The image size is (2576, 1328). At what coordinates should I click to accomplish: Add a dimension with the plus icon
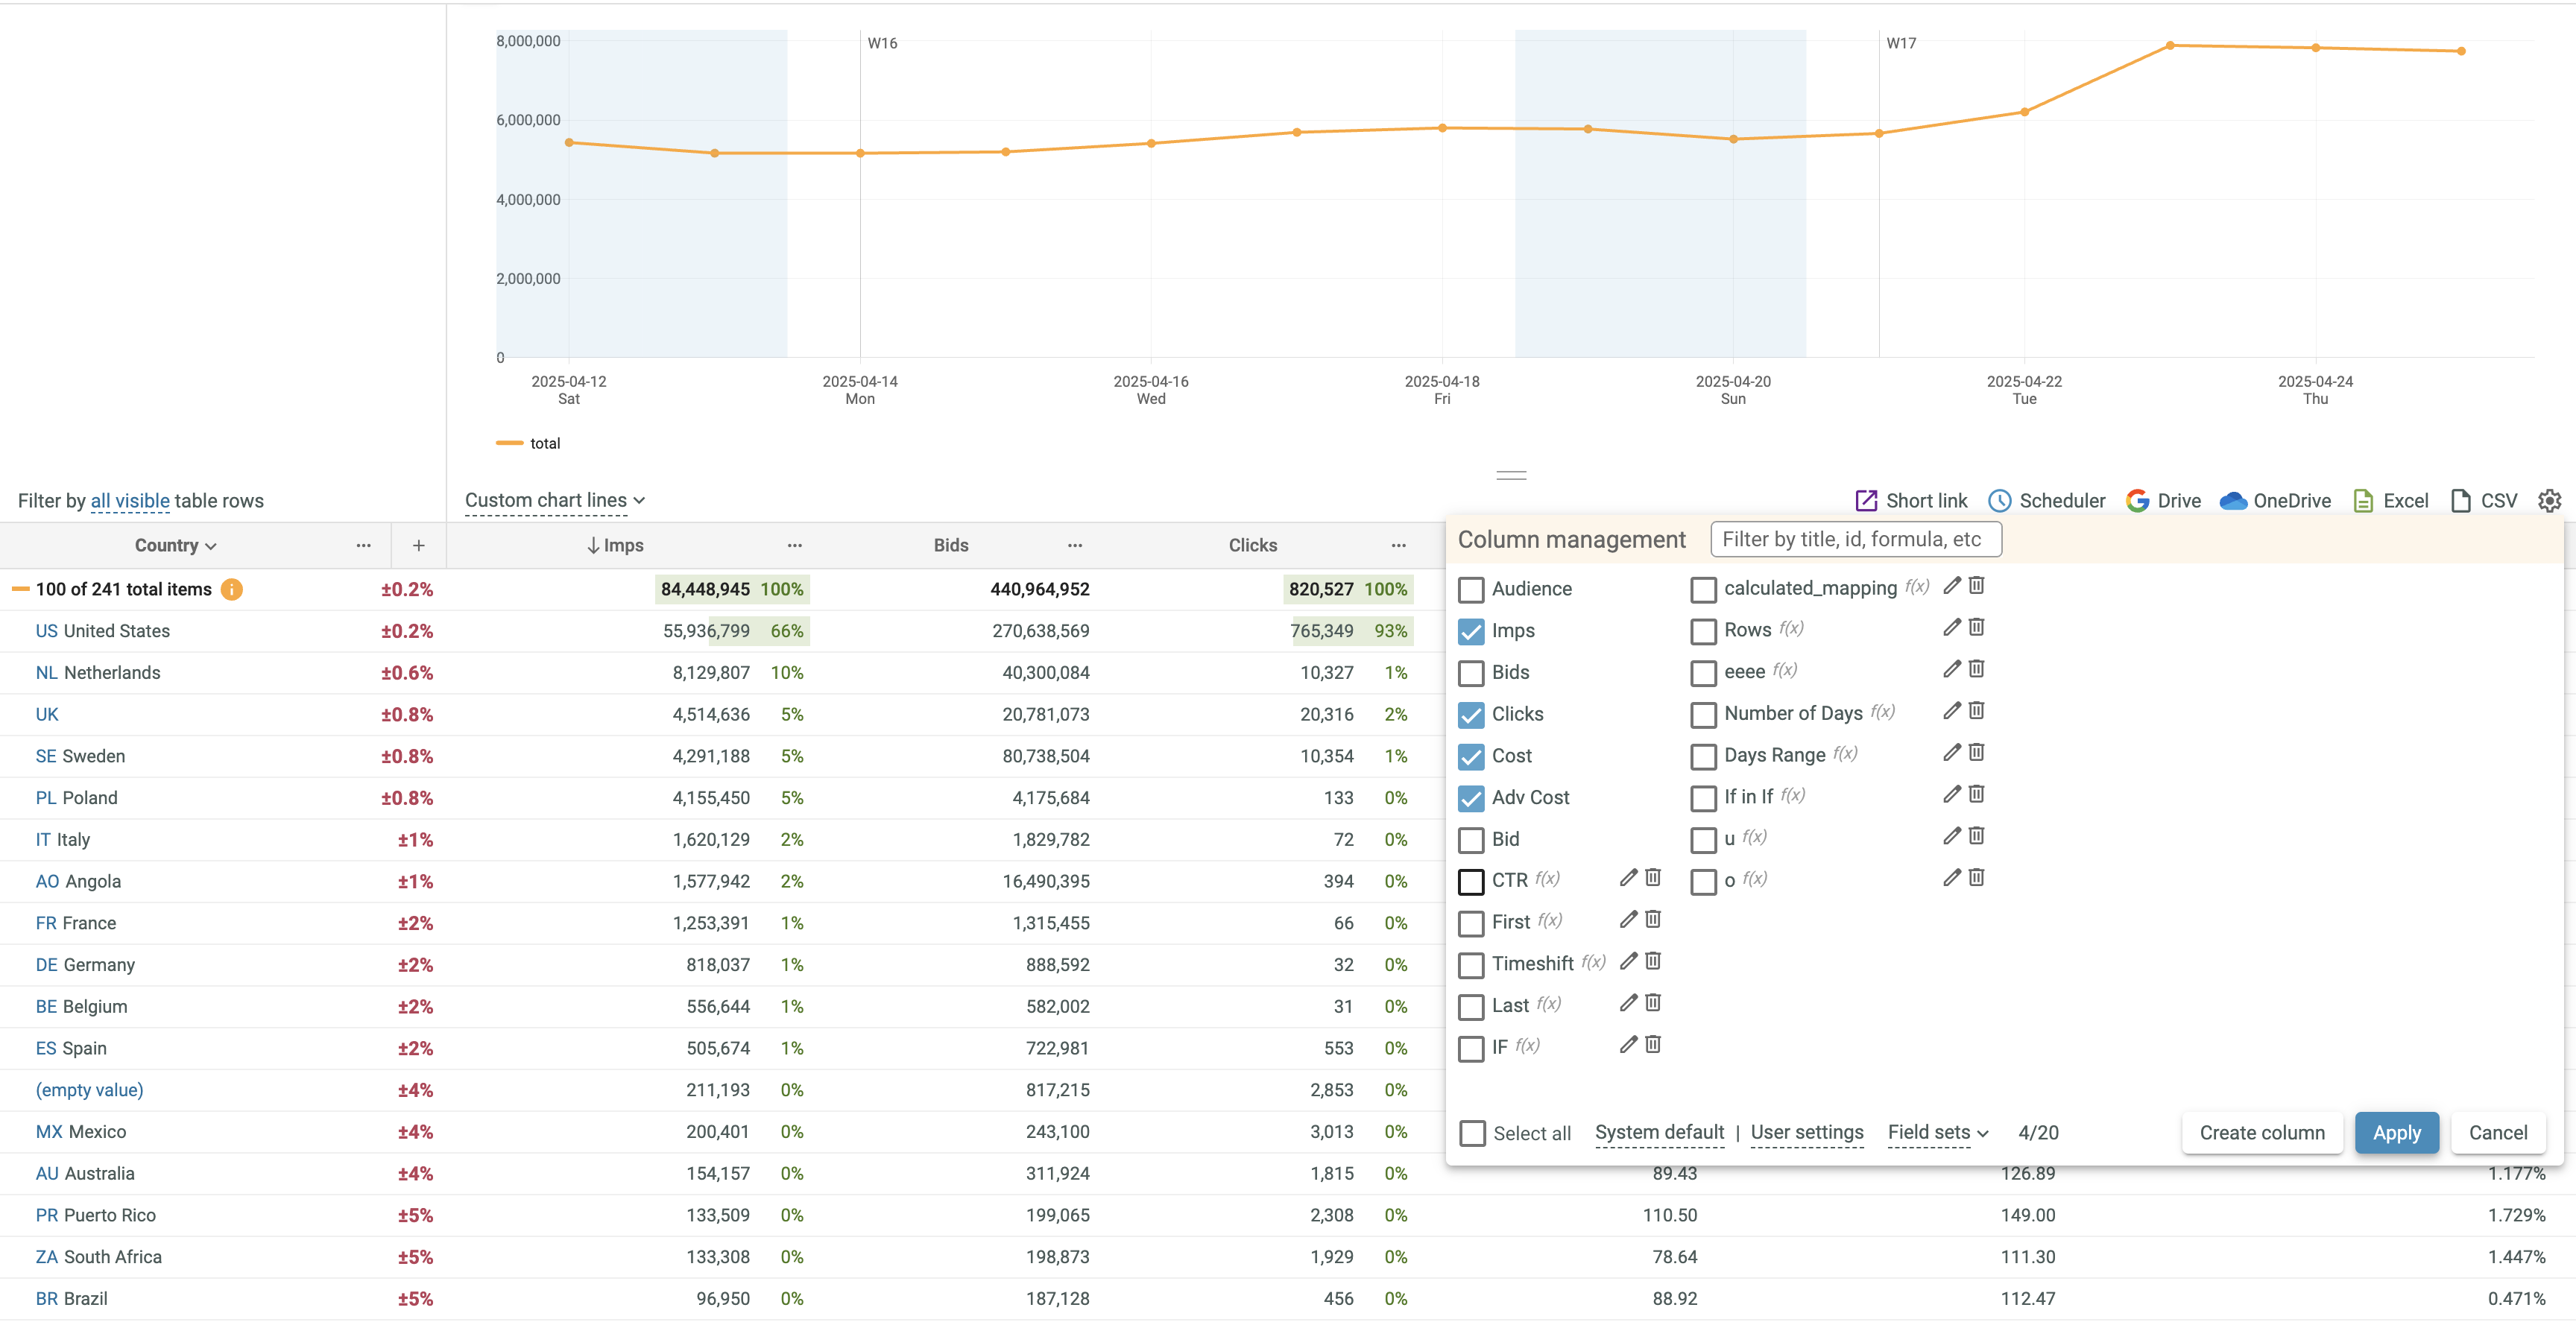point(418,545)
